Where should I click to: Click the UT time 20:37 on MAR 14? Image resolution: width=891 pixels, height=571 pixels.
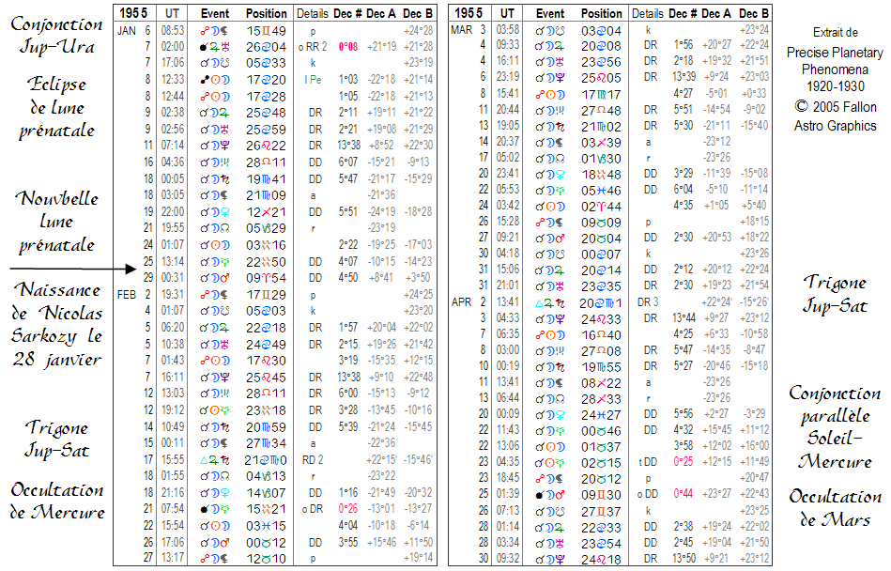[x=507, y=142]
